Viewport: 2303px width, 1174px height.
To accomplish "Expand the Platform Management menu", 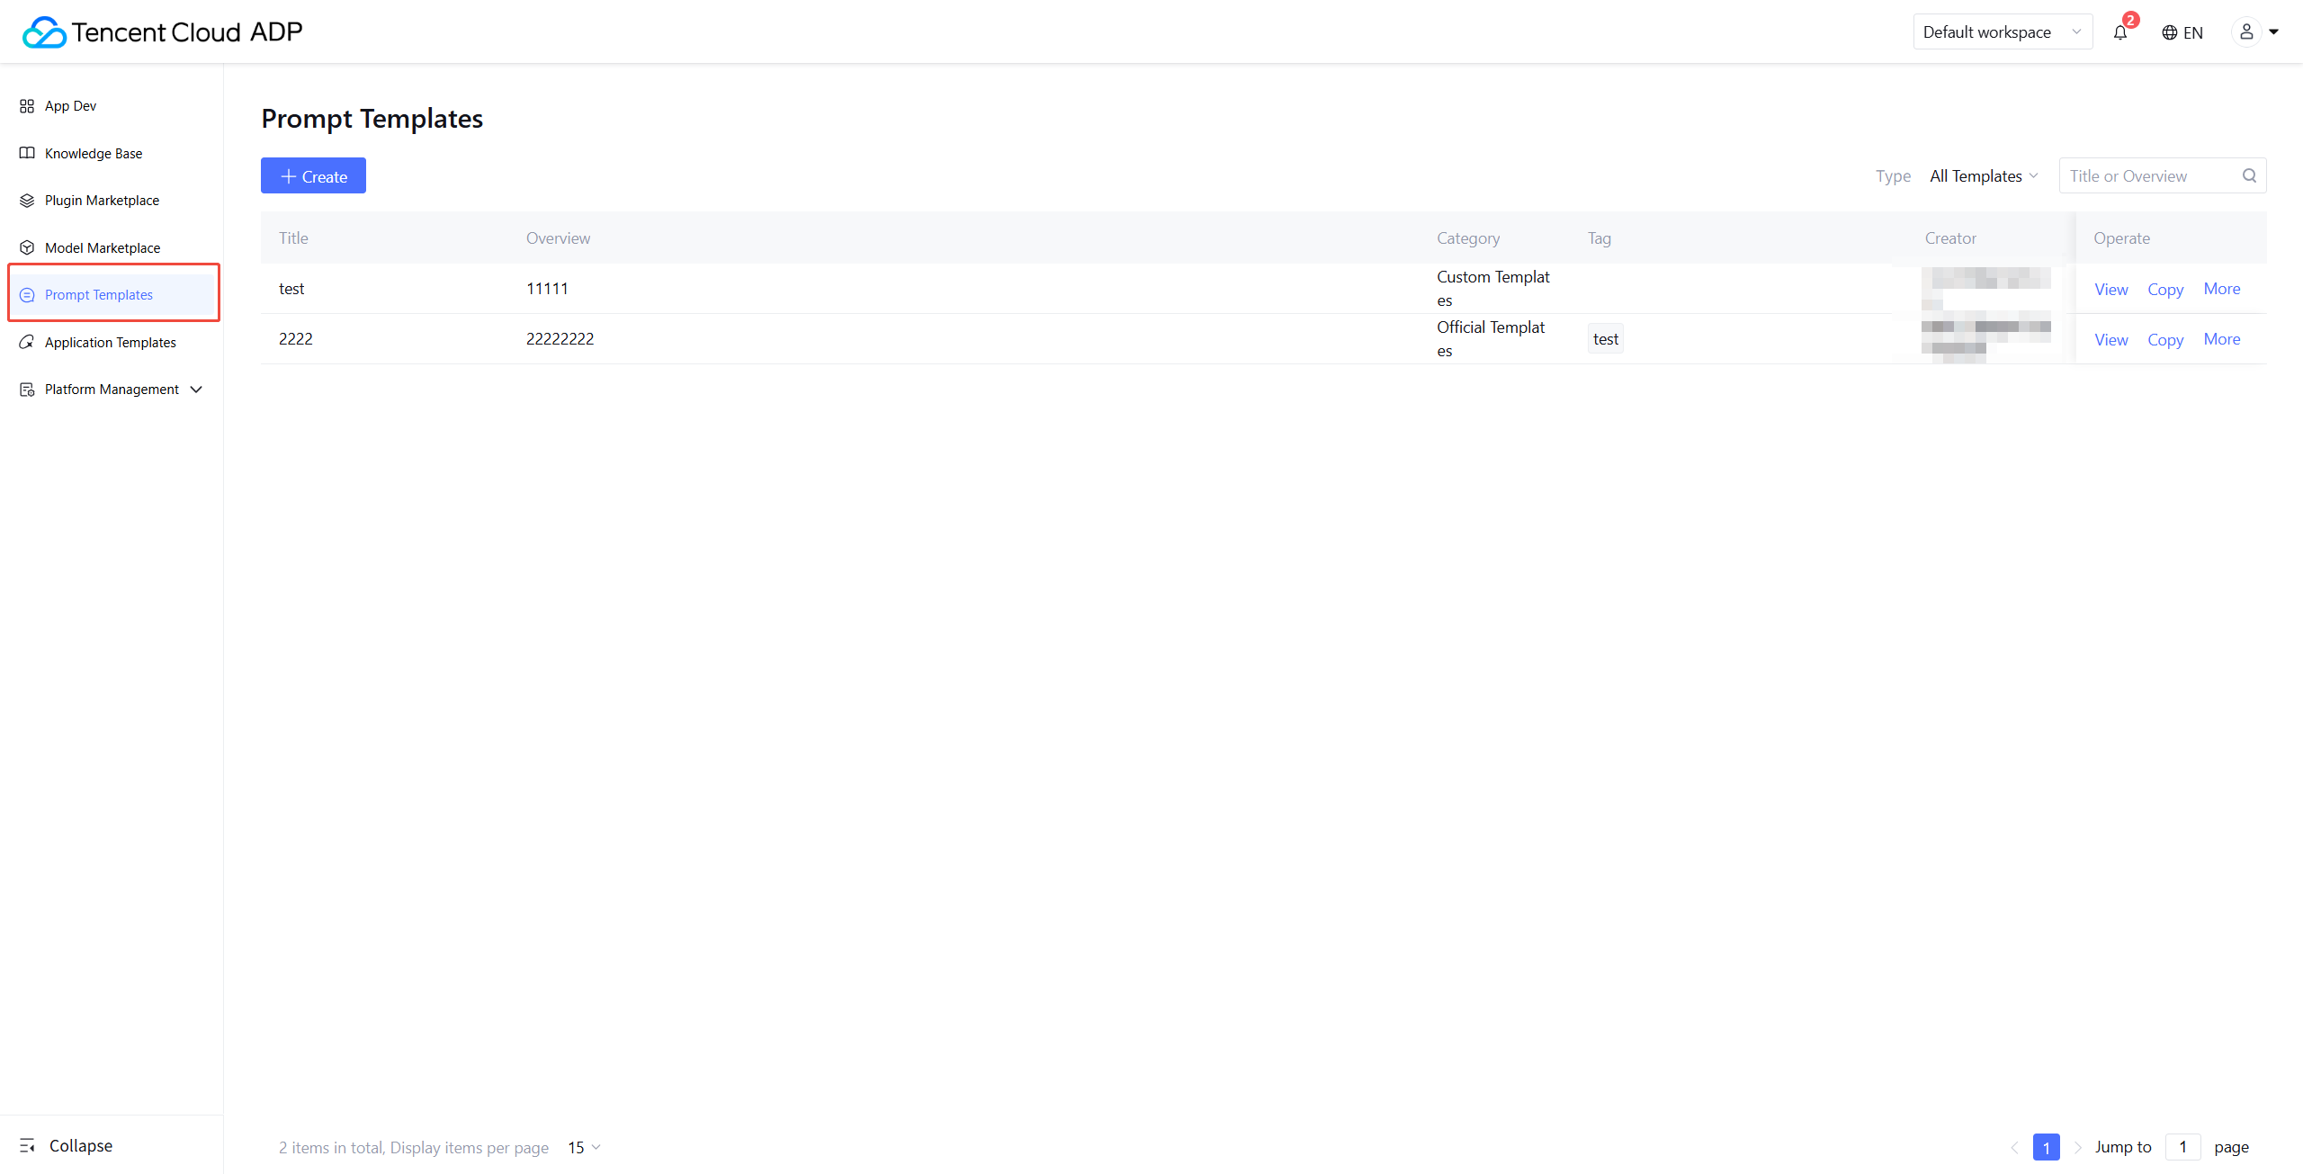I will [112, 390].
